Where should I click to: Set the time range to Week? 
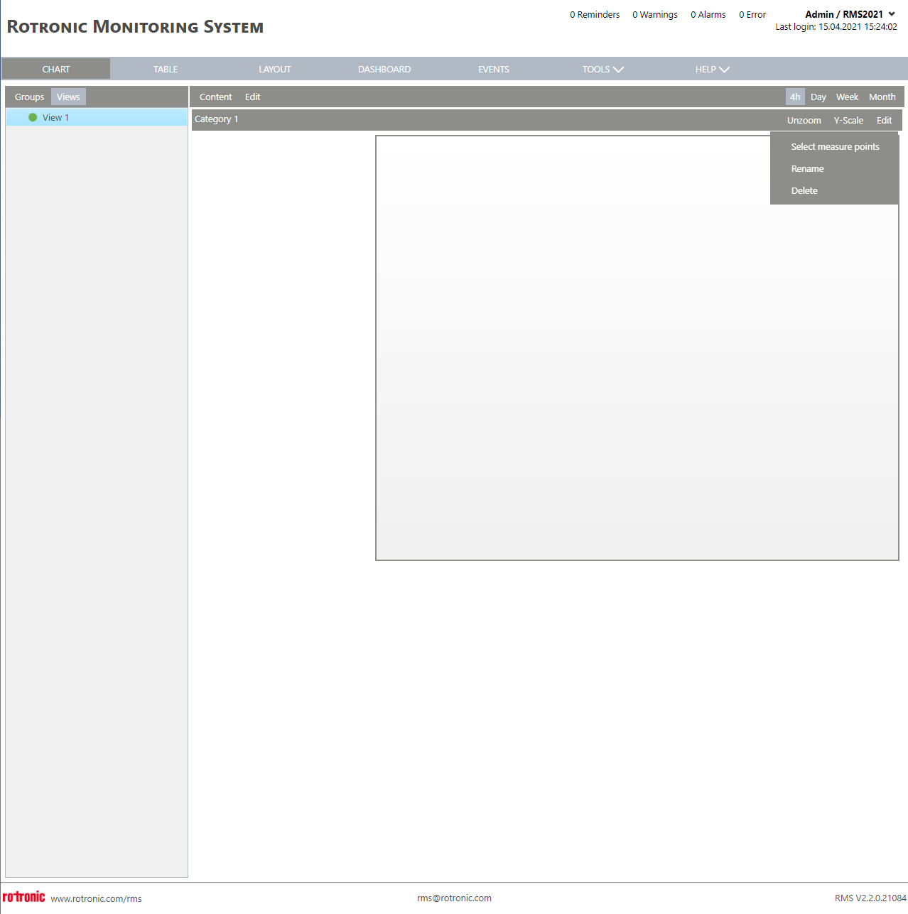tap(847, 97)
